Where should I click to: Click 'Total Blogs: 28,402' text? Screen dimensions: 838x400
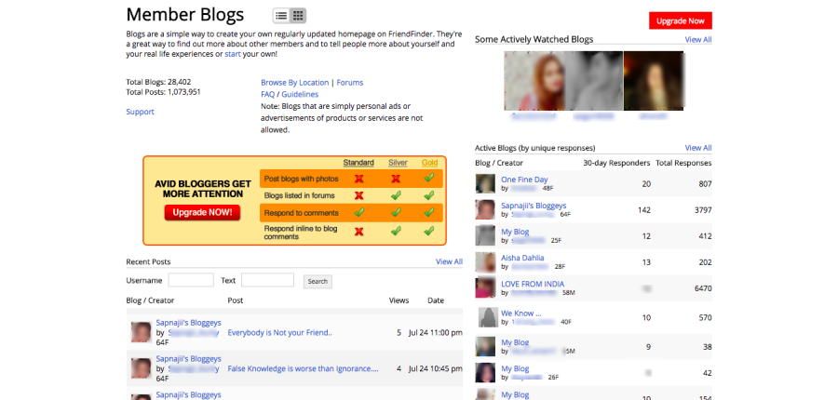point(158,82)
